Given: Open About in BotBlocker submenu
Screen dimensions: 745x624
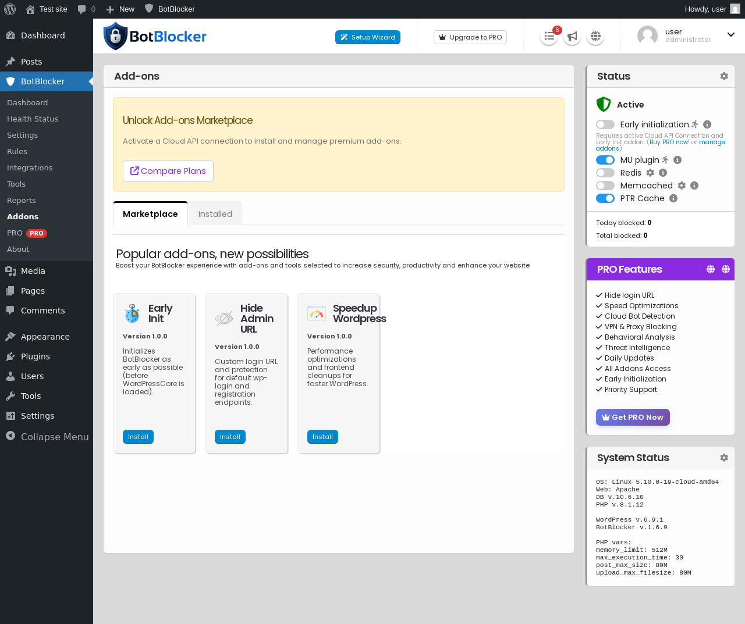Looking at the screenshot, I should pos(18,249).
